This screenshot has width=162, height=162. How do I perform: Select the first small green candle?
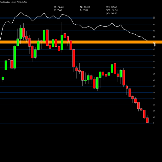[3, 78]
